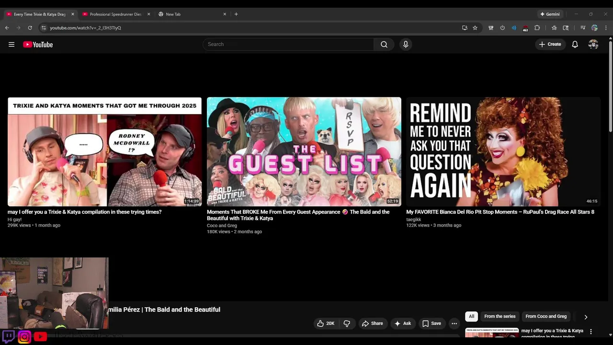Viewport: 613px width, 345px height.
Task: Click the Instagram icon in overlay
Action: click(24, 336)
